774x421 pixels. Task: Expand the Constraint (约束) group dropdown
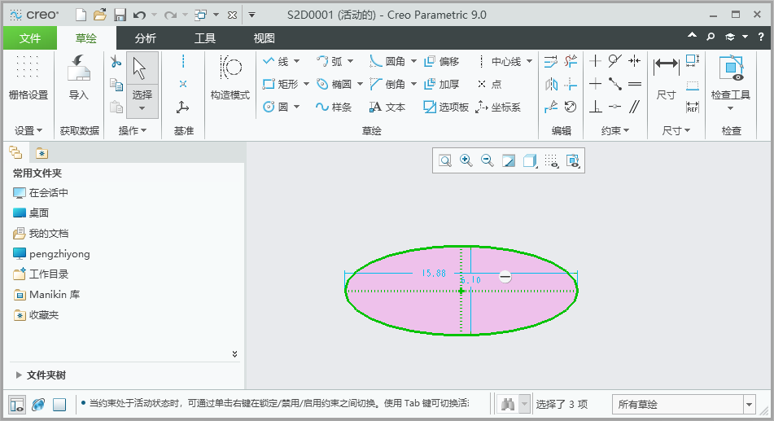(x=615, y=130)
